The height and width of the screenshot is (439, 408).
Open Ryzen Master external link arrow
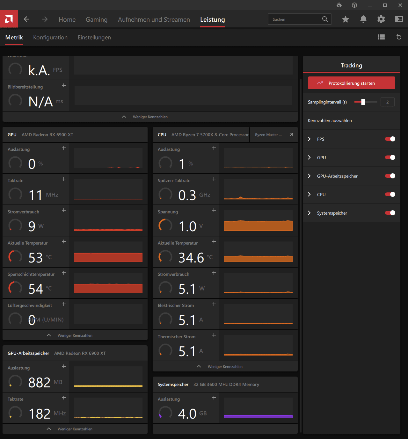(x=291, y=134)
